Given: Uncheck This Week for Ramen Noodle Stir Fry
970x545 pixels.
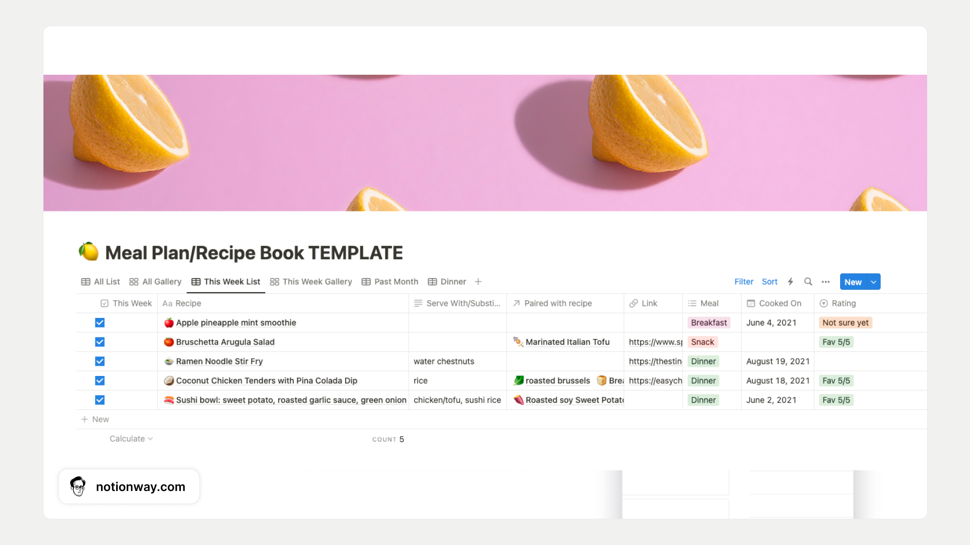Looking at the screenshot, I should [x=100, y=361].
